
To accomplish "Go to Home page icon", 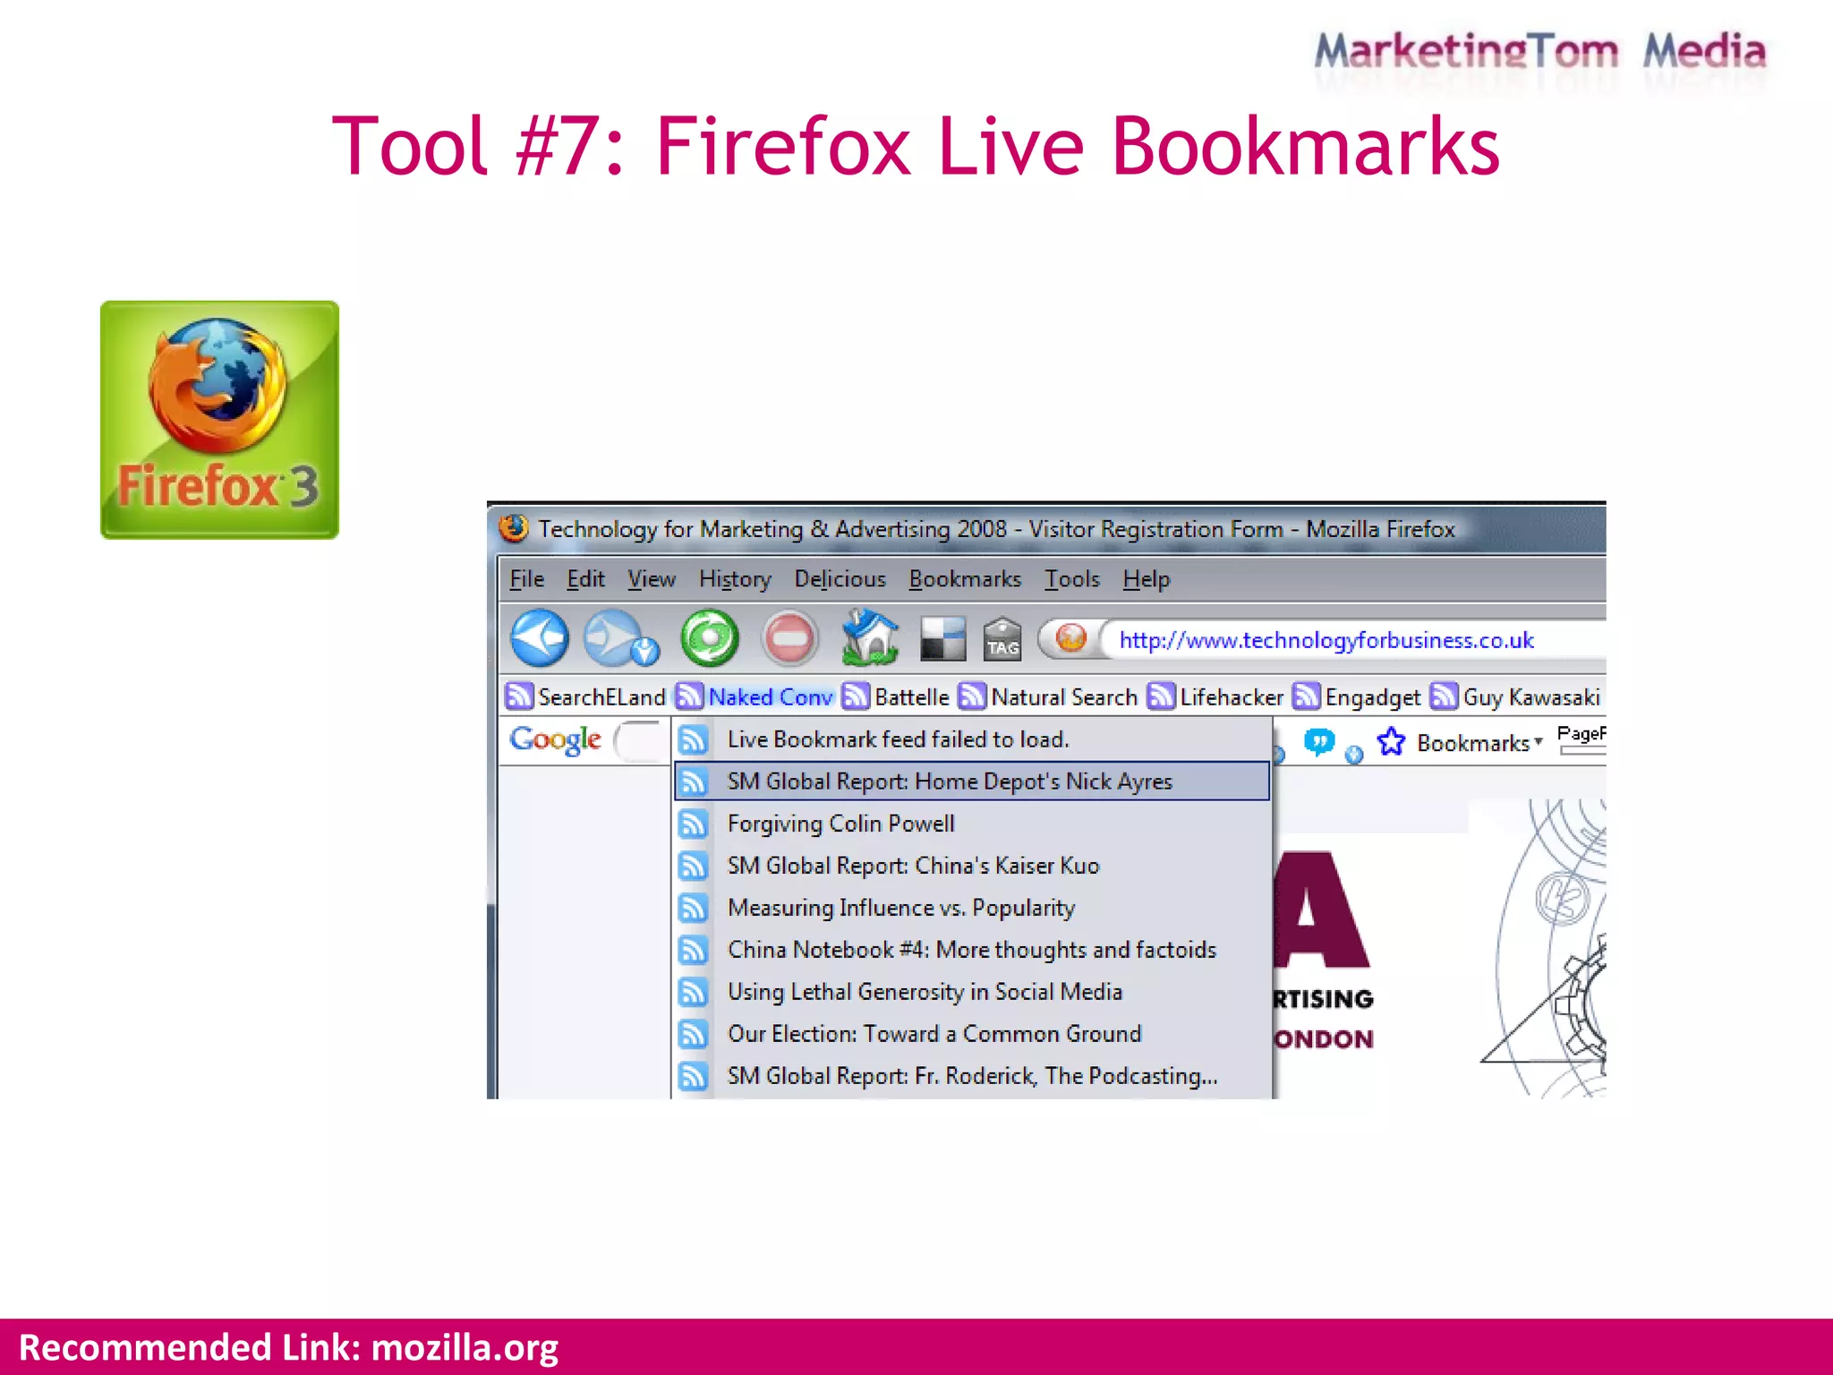I will point(869,638).
